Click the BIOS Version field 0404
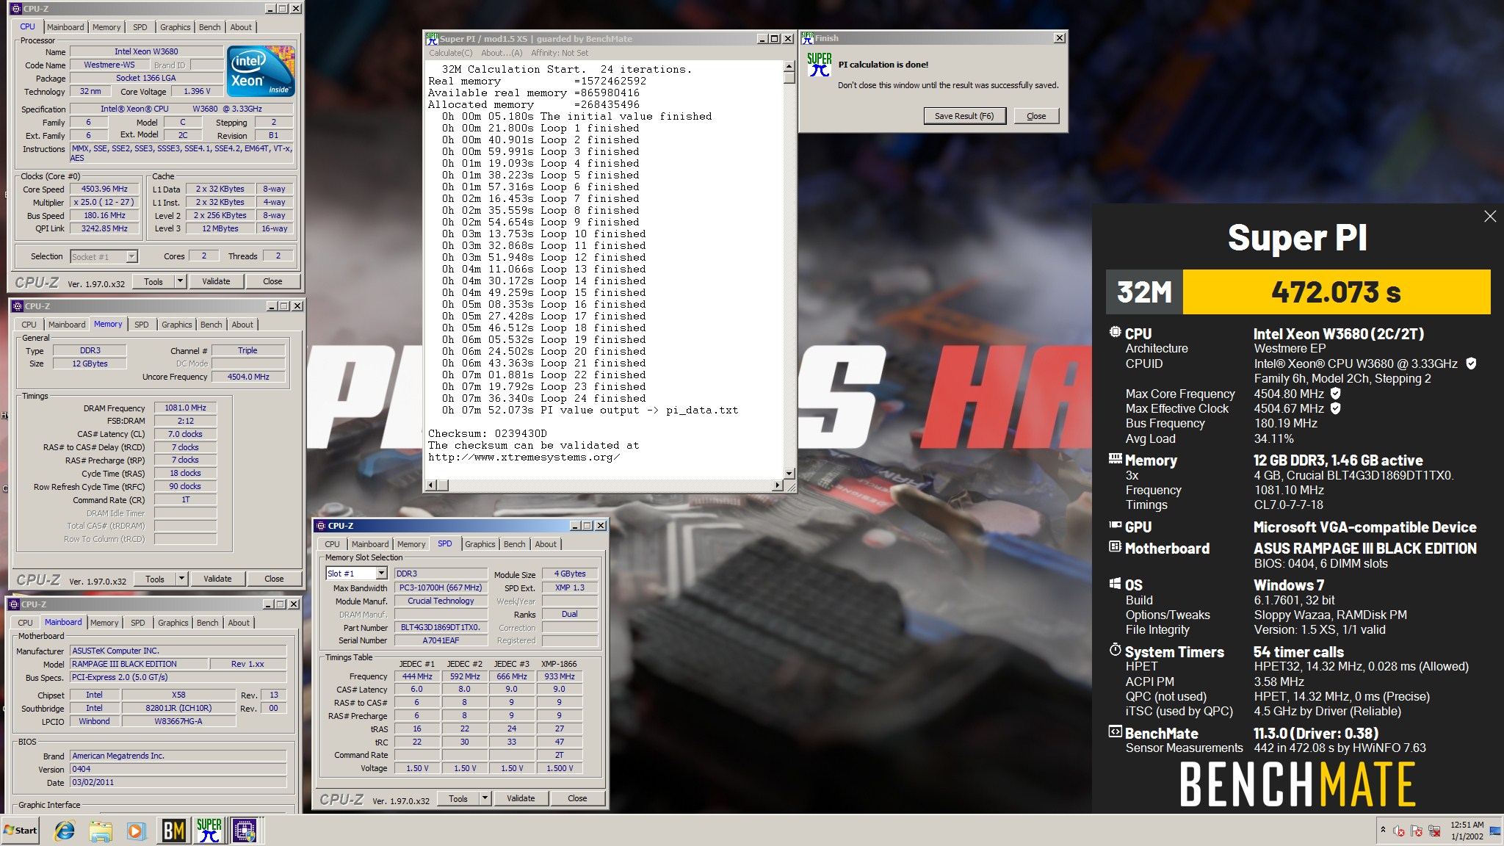The image size is (1504, 846). click(178, 769)
